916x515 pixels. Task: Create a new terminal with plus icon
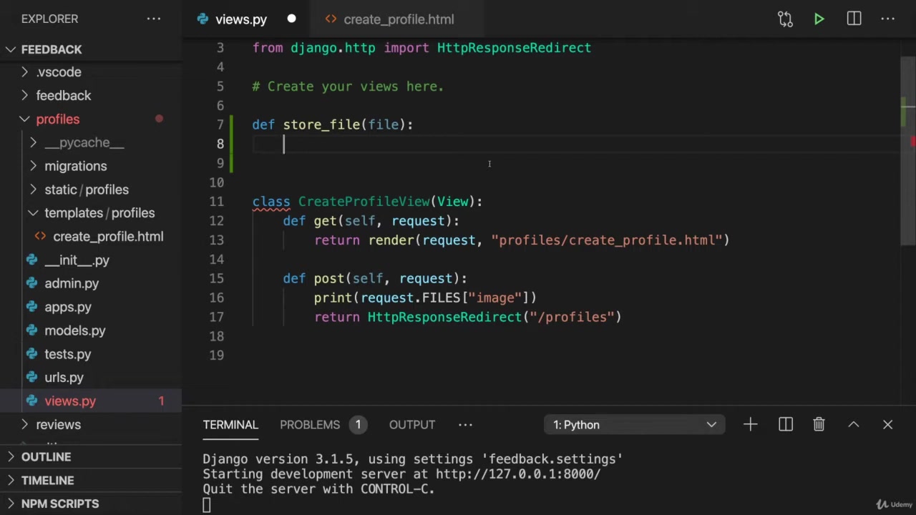(750, 425)
